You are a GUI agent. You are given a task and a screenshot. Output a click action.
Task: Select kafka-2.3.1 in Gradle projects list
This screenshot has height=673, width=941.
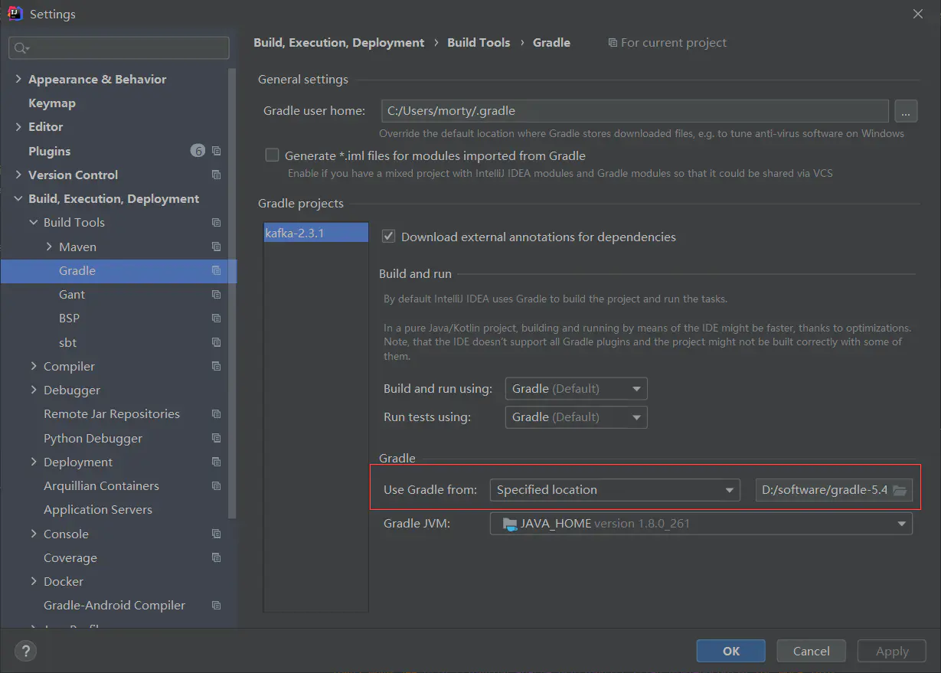click(315, 233)
